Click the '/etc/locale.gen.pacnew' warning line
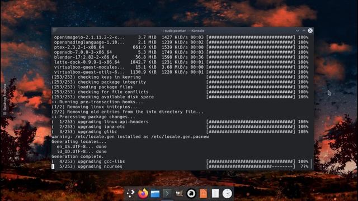 [130, 137]
